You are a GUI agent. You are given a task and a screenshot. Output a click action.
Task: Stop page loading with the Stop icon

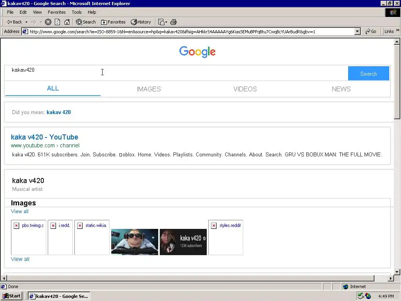tap(48, 22)
